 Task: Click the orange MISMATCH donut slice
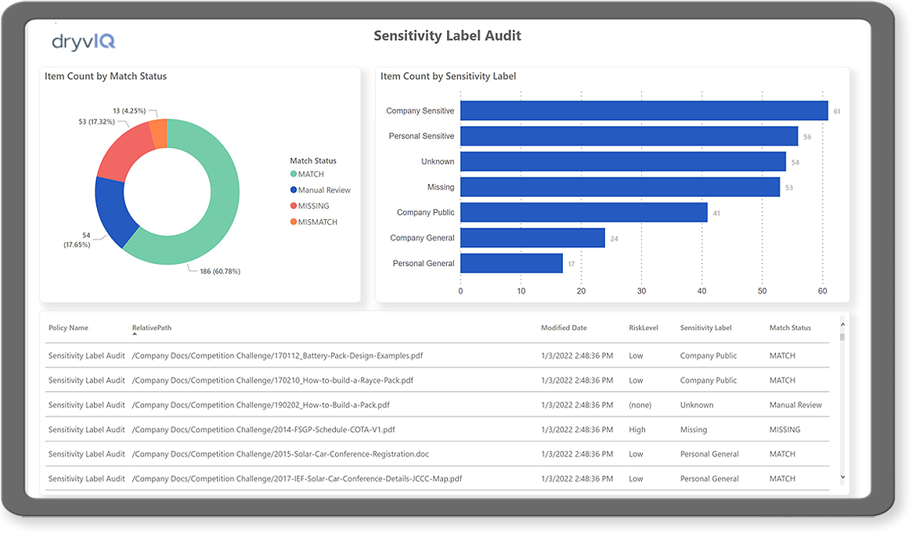[160, 133]
